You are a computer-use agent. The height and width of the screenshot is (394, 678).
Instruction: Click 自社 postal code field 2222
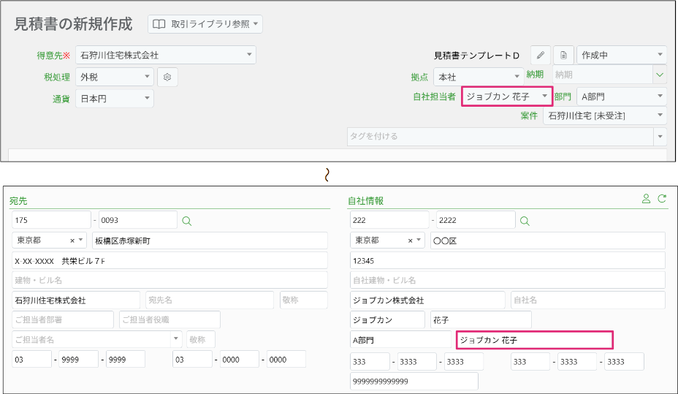476,220
